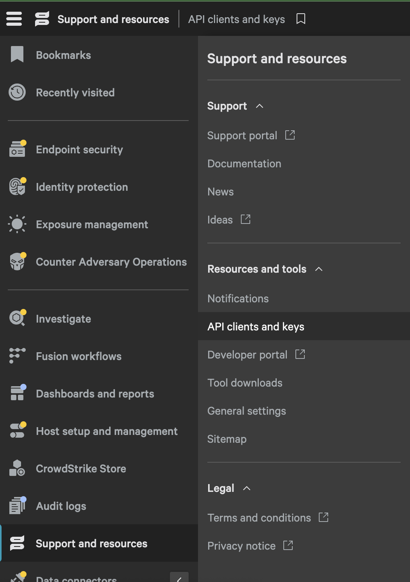The height and width of the screenshot is (582, 410).
Task: Click the CrowdStrike Store blocks icon
Action: point(17,468)
